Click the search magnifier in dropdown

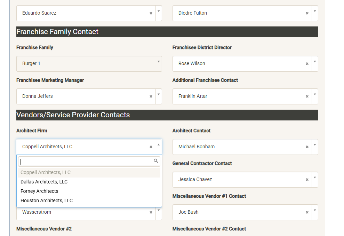pos(156,161)
